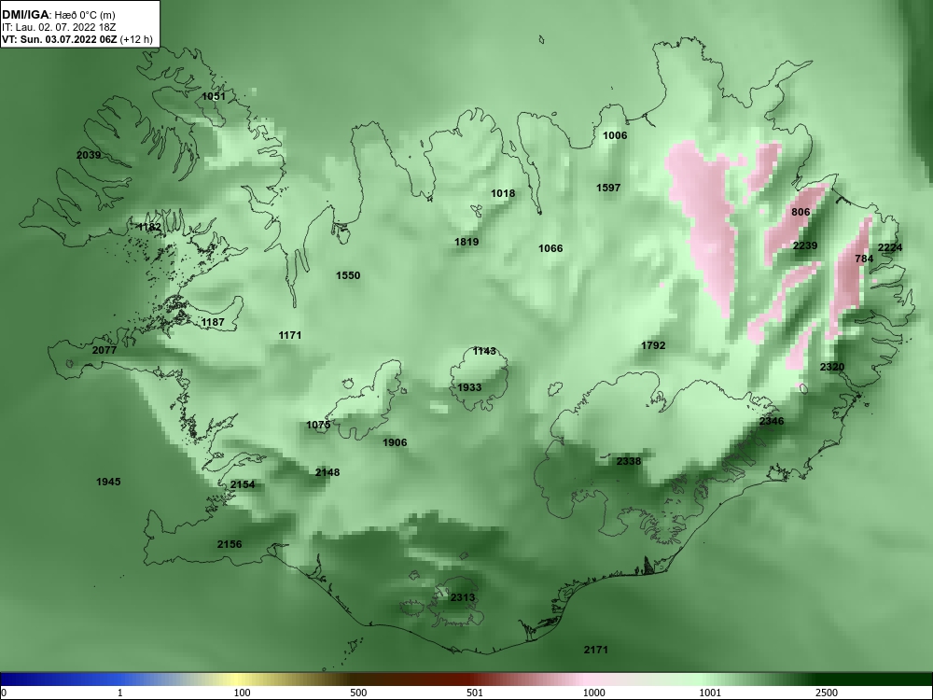This screenshot has height=700, width=933.
Task: Click the 1597 height label
Action: 608,189
